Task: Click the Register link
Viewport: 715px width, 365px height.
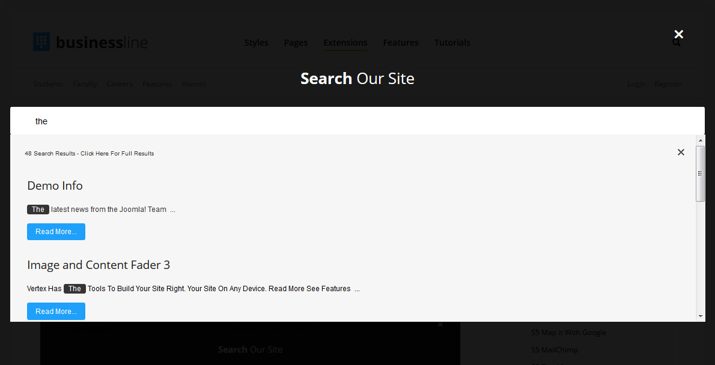Action: [668, 84]
